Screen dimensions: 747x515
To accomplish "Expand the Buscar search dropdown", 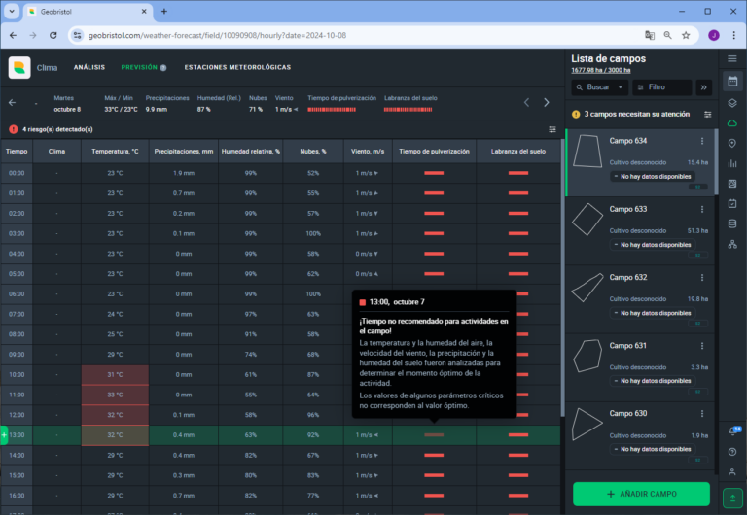I will [599, 87].
